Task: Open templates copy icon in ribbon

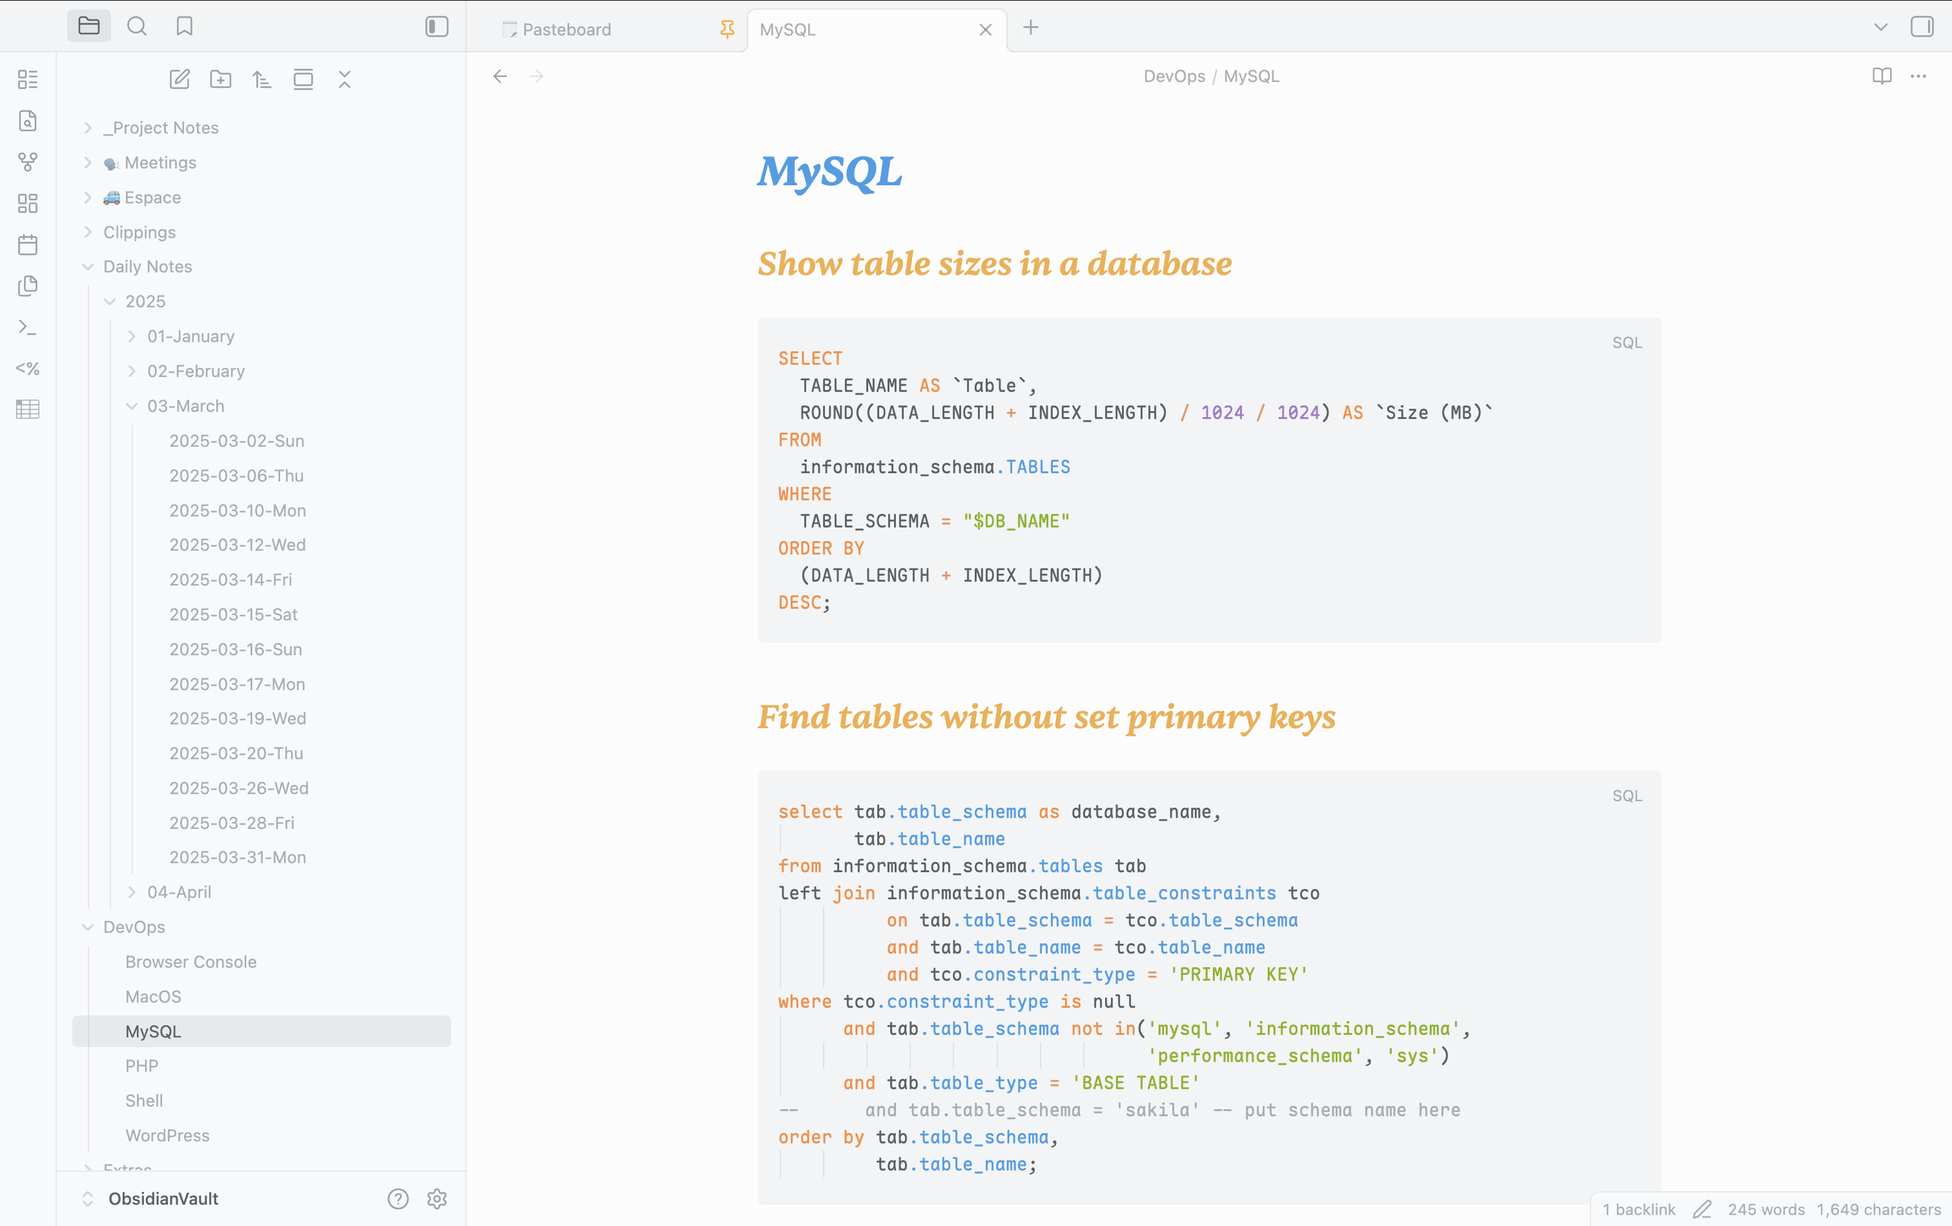Action: (28, 286)
